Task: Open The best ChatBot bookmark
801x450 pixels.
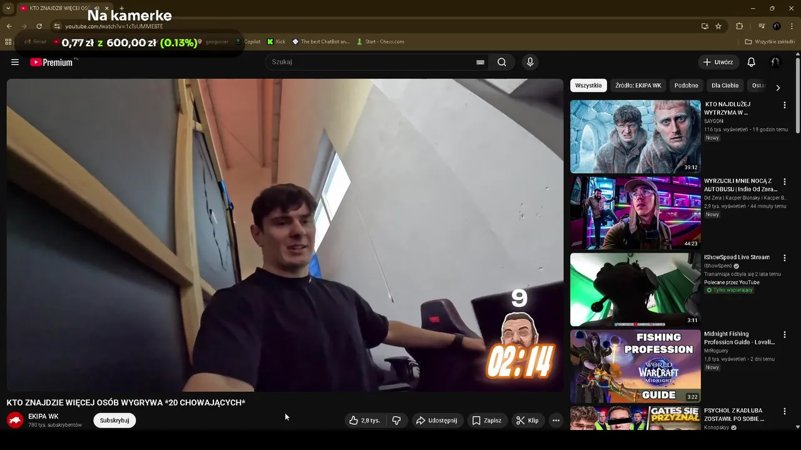Action: click(x=321, y=42)
